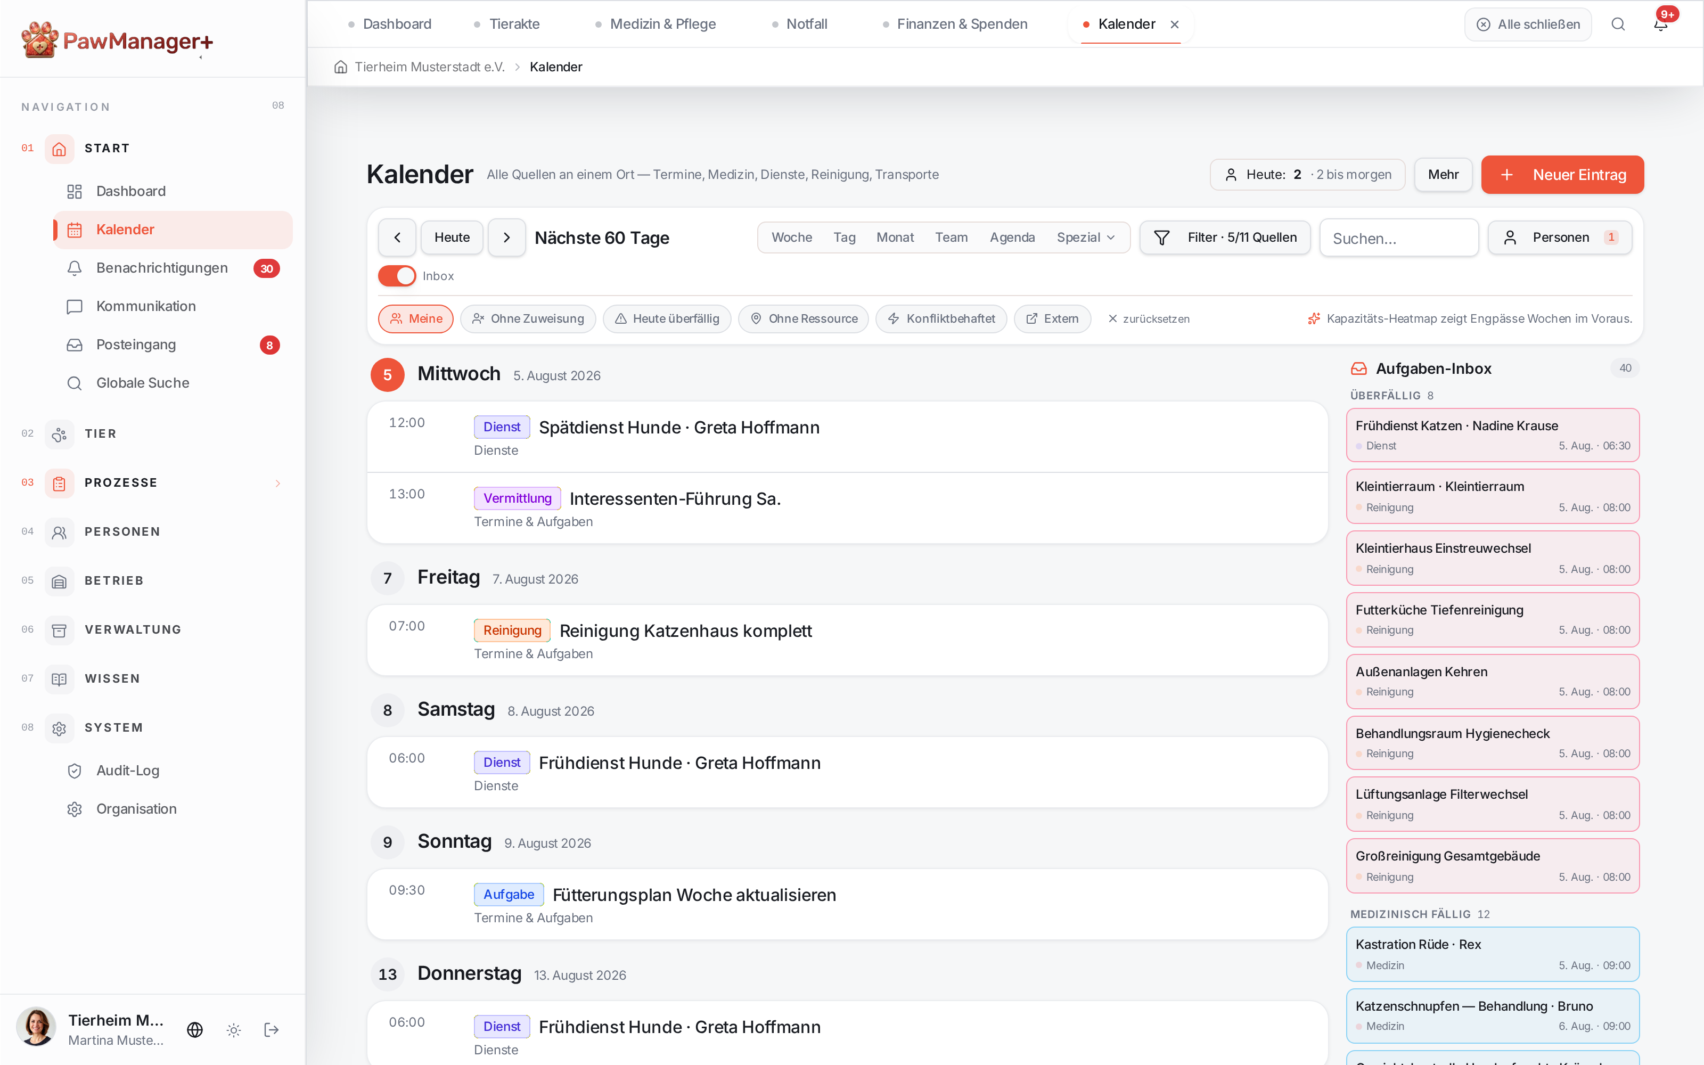The width and height of the screenshot is (1704, 1065).
Task: Click the Neuer Eintrag button
Action: (1562, 175)
